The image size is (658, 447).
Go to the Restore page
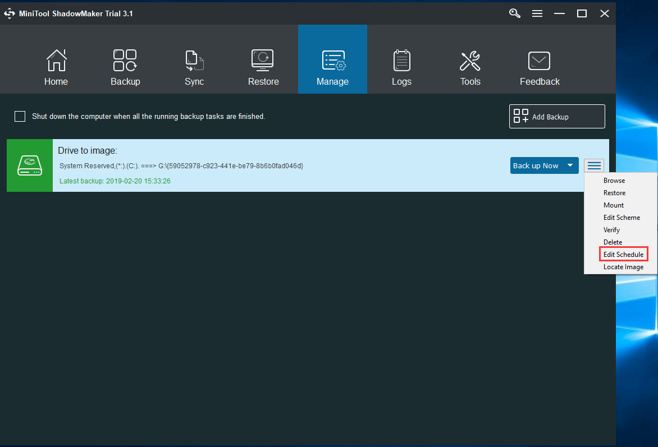[x=263, y=66]
